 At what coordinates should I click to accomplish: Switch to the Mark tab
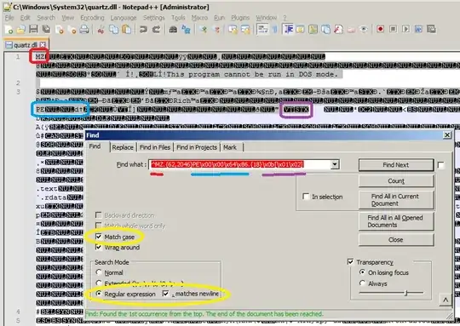230,147
